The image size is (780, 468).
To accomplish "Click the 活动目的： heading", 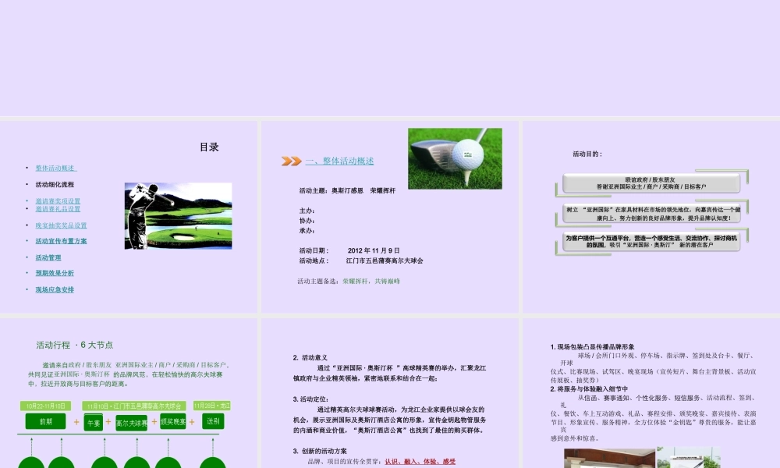I will click(587, 154).
